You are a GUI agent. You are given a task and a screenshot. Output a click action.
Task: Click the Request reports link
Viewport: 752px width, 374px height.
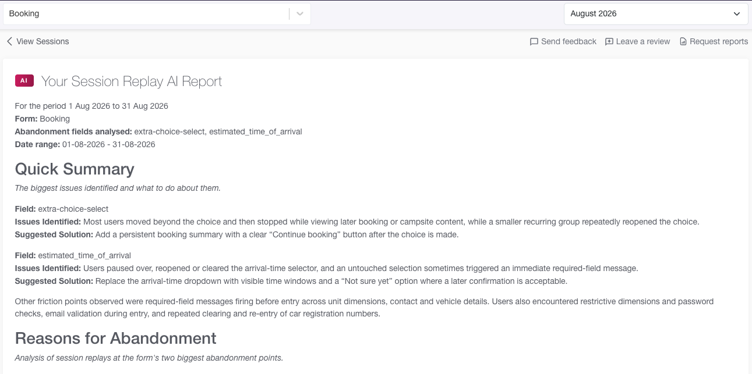[x=714, y=41]
